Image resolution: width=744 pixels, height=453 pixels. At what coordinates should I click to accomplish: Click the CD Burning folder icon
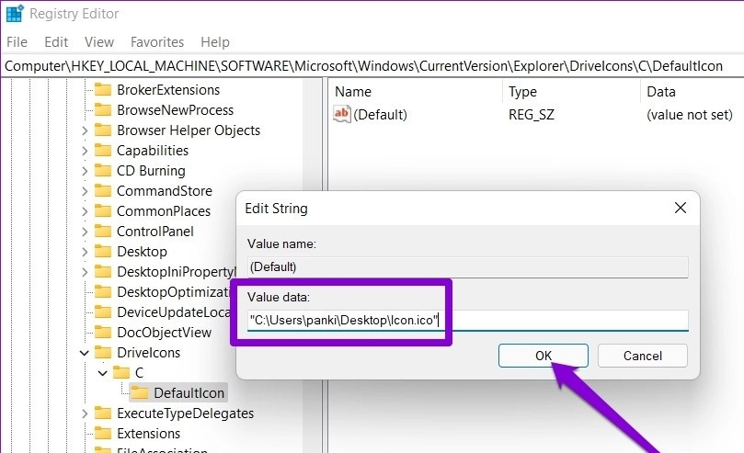click(x=103, y=171)
